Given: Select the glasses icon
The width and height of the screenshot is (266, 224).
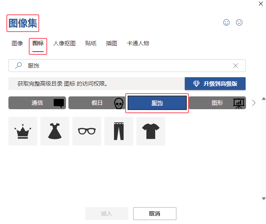Looking at the screenshot, I should [87, 131].
